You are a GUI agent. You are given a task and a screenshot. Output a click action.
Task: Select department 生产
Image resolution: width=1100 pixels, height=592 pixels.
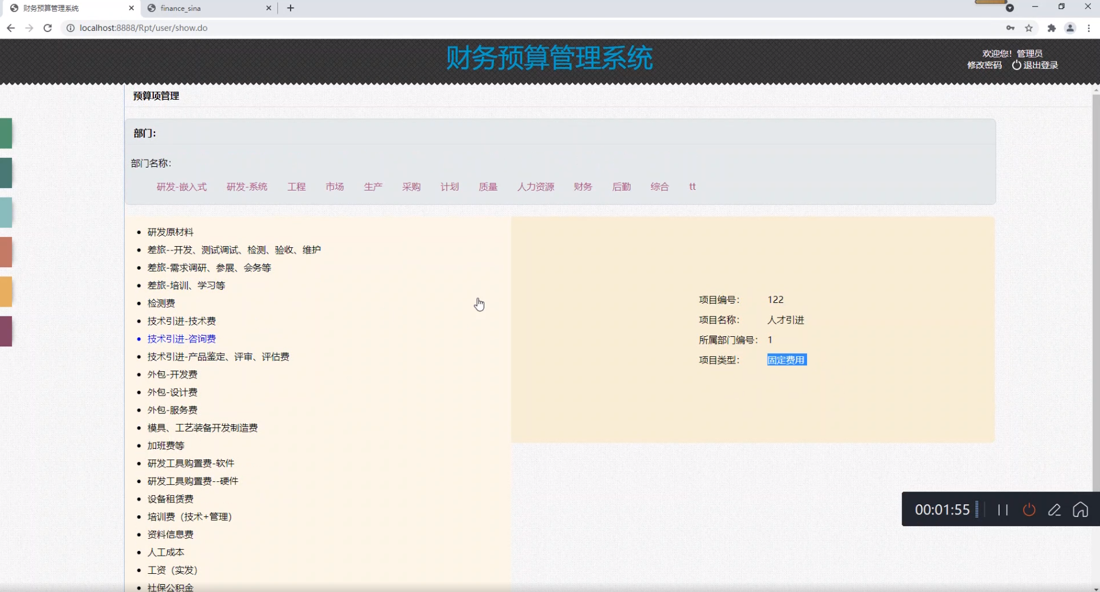[x=373, y=187]
